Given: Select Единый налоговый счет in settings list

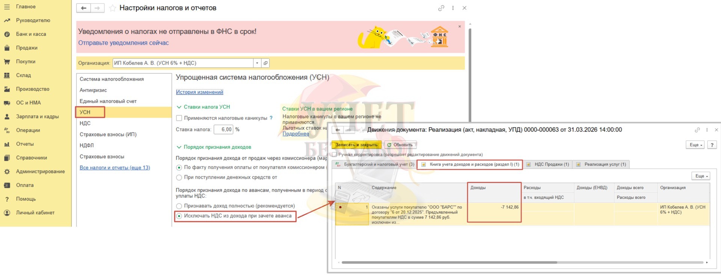Looking at the screenshot, I should 108,101.
